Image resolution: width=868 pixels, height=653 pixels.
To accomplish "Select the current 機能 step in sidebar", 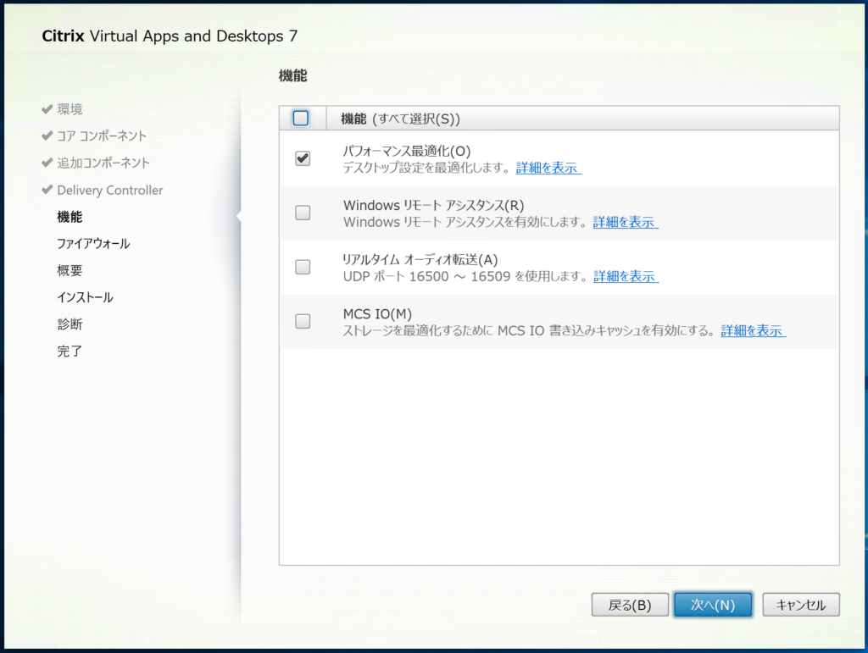I will 70,217.
